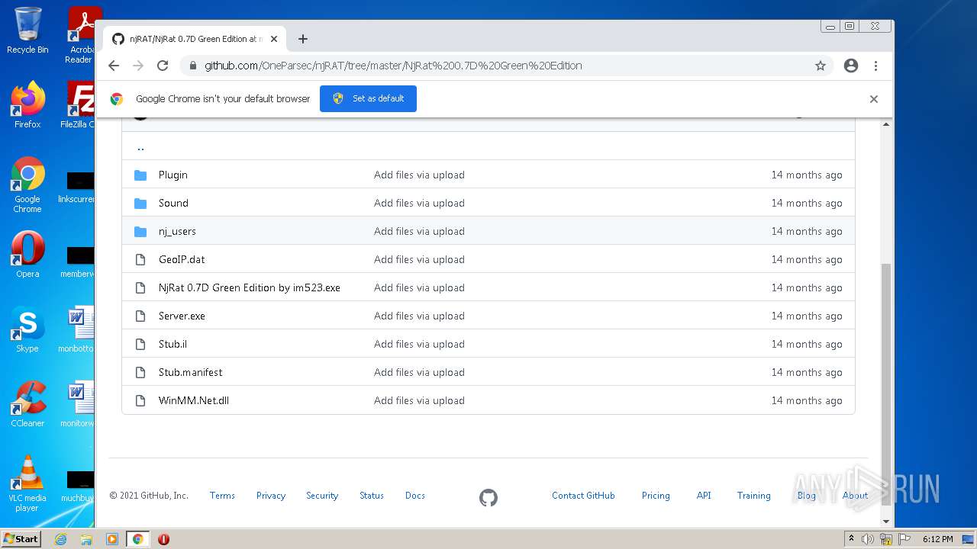The image size is (977, 549).
Task: Close the njRAT GitHub tab
Action: [x=274, y=39]
